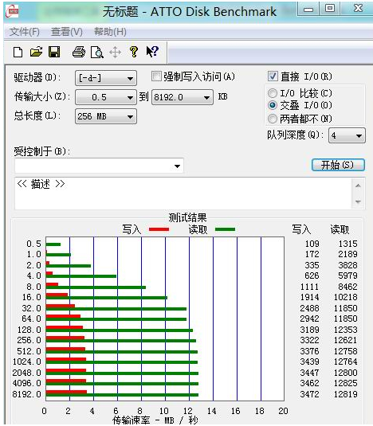This screenshot has height=426, width=373.
Task: Click the yellow question mark help icon
Action: click(134, 52)
